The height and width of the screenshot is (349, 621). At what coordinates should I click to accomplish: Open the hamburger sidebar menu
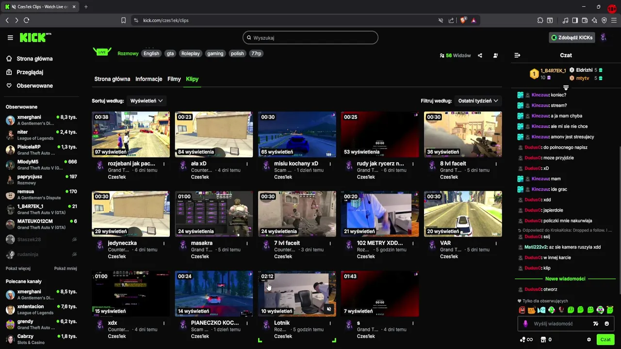tap(10, 37)
